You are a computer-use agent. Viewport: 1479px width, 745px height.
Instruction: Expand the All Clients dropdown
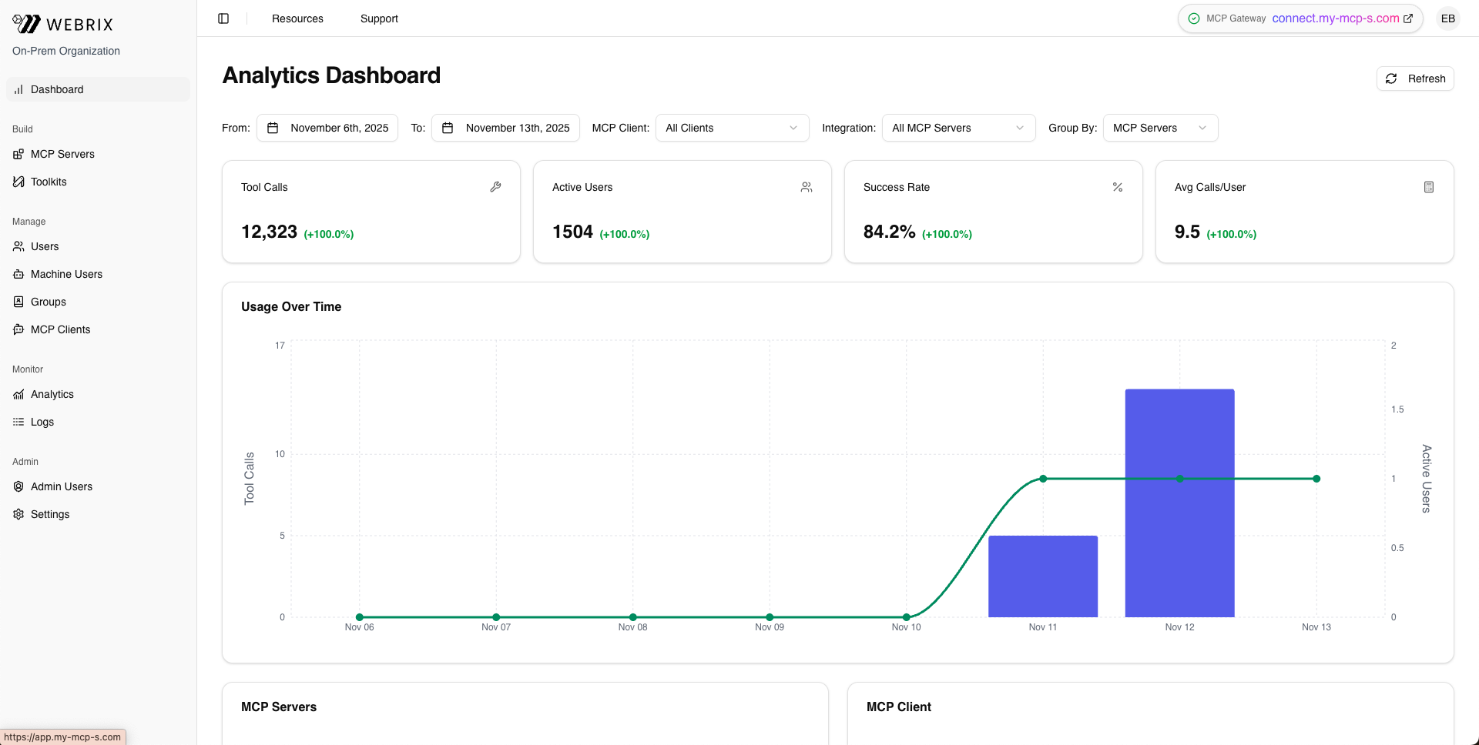tap(732, 128)
